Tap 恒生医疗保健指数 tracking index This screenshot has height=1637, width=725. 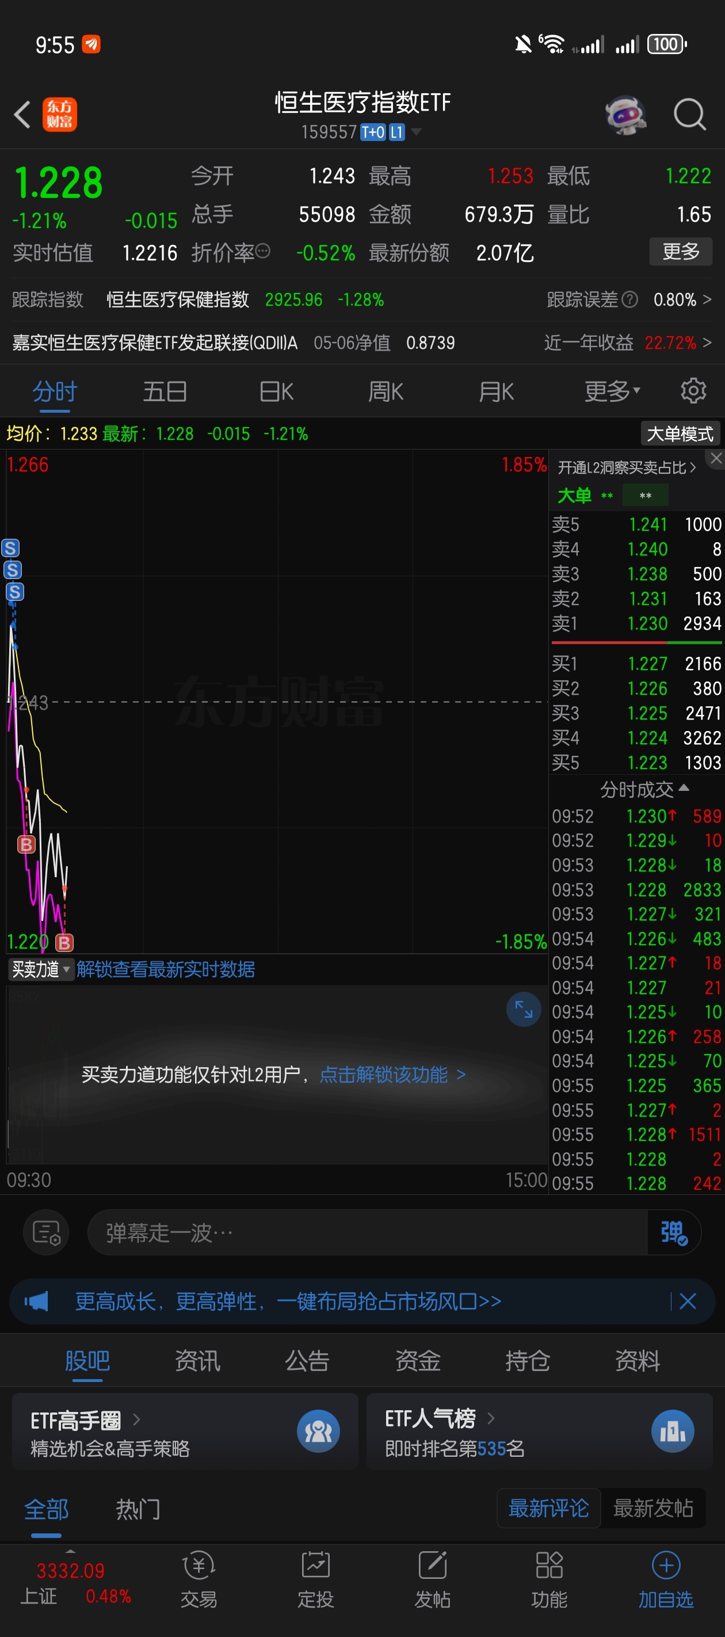coord(178,299)
